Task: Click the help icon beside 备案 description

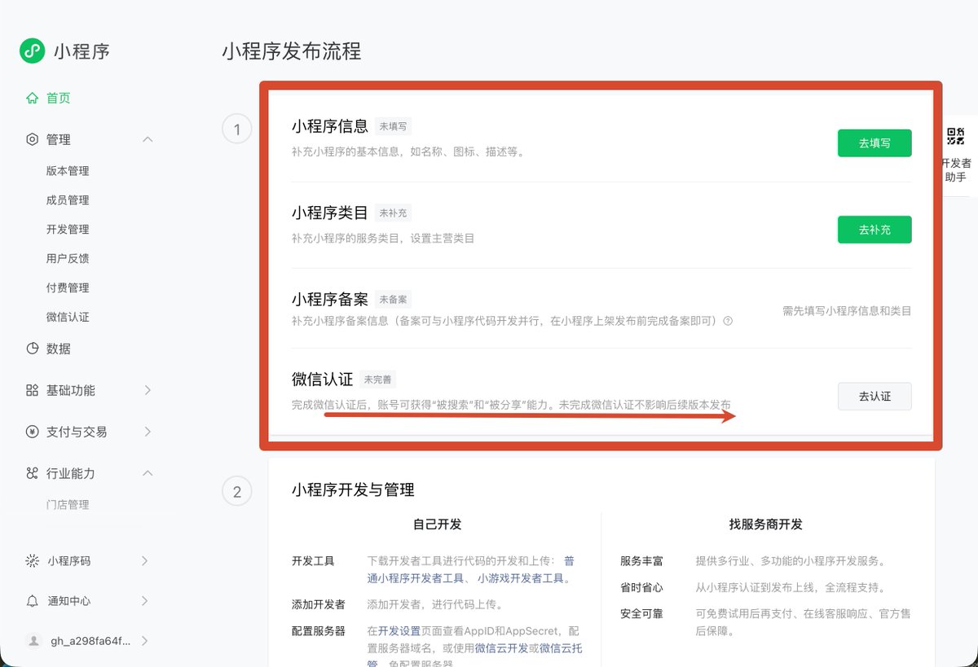Action: 728,321
